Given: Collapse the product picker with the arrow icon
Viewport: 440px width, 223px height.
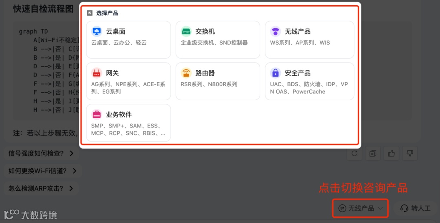Looking at the screenshot, I should [x=90, y=13].
